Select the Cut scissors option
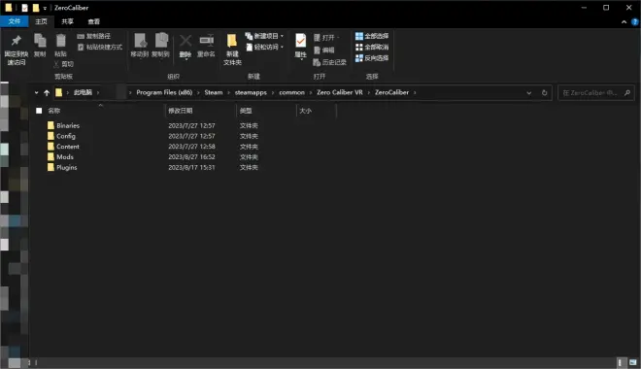The width and height of the screenshot is (641, 369). click(x=63, y=64)
